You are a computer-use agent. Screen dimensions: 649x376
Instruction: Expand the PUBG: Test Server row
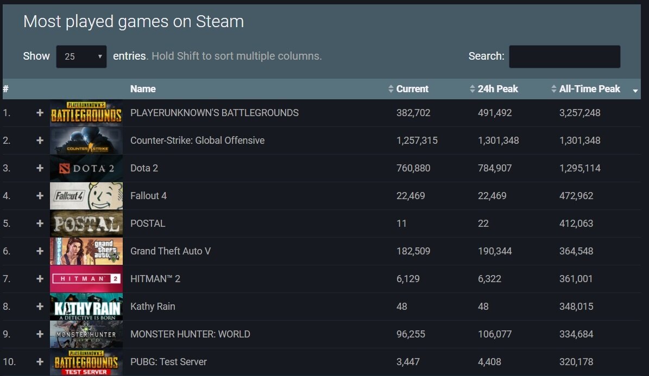40,362
